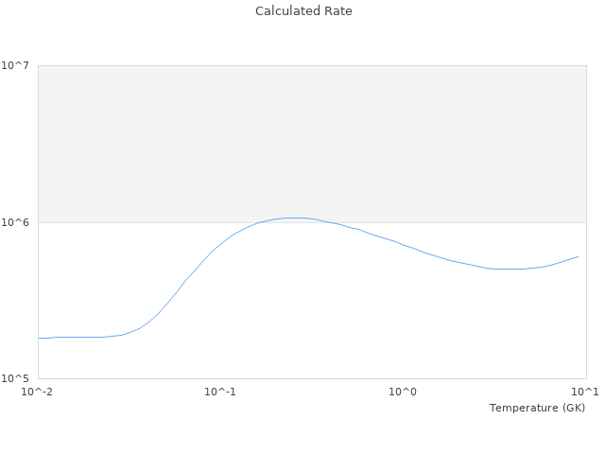The image size is (605, 454).
Task: Select the 10^-1 x-axis tick label
Action: [x=220, y=393]
